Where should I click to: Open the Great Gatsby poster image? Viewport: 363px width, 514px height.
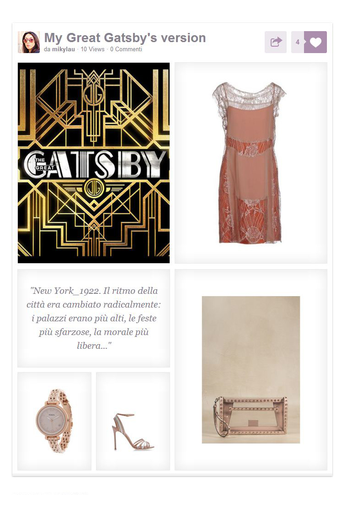[x=94, y=163]
